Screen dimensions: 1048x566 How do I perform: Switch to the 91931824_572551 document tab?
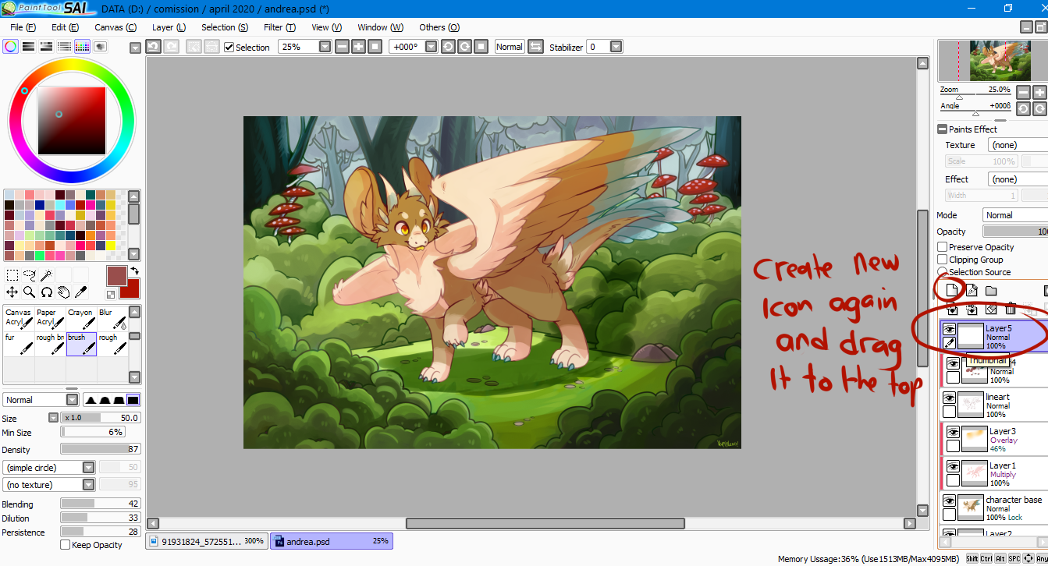(x=207, y=541)
